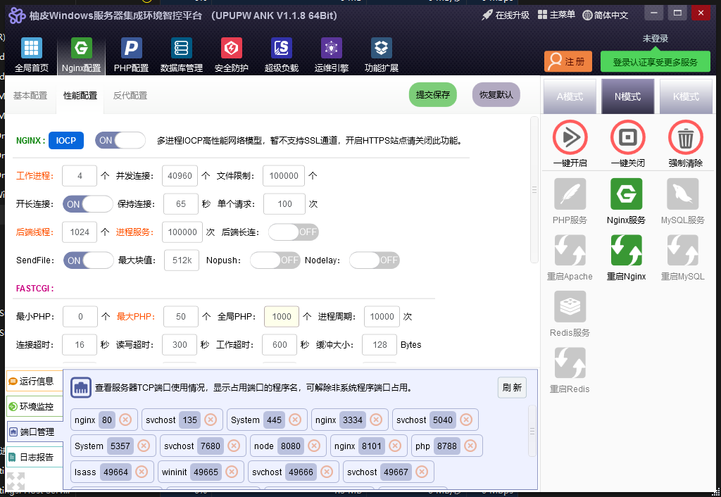721x497 pixels.
Task: Click the 重启Redis icon
Action: 570,363
